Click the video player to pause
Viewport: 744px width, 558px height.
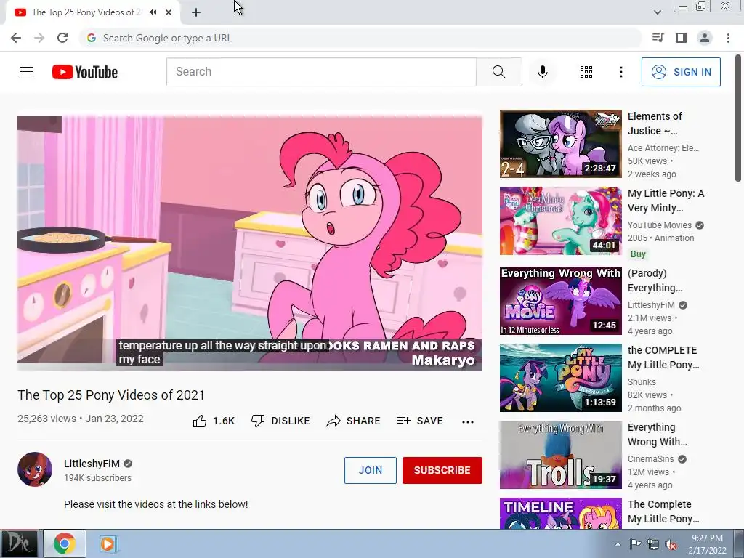coord(250,243)
